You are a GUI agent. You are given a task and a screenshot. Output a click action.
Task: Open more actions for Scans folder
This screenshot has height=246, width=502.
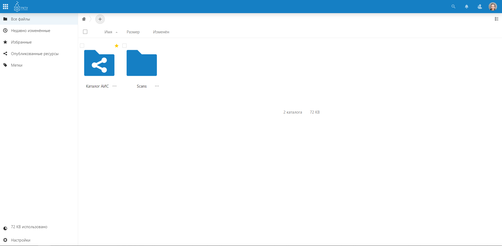tap(157, 86)
